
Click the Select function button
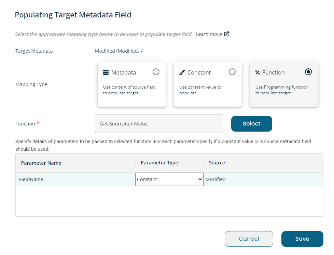coord(252,124)
